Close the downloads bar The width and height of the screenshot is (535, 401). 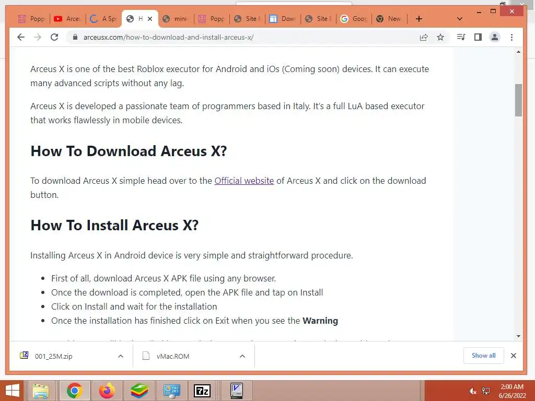[x=513, y=355]
